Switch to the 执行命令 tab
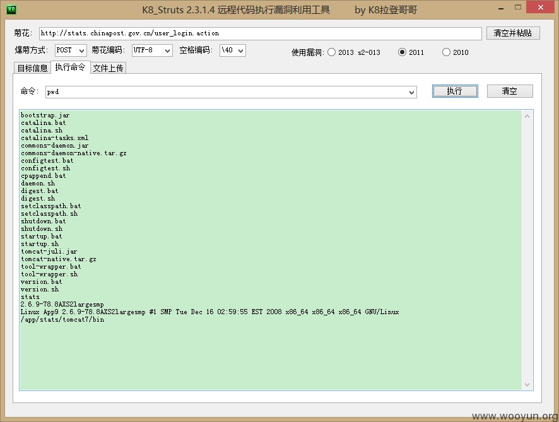 (70, 67)
